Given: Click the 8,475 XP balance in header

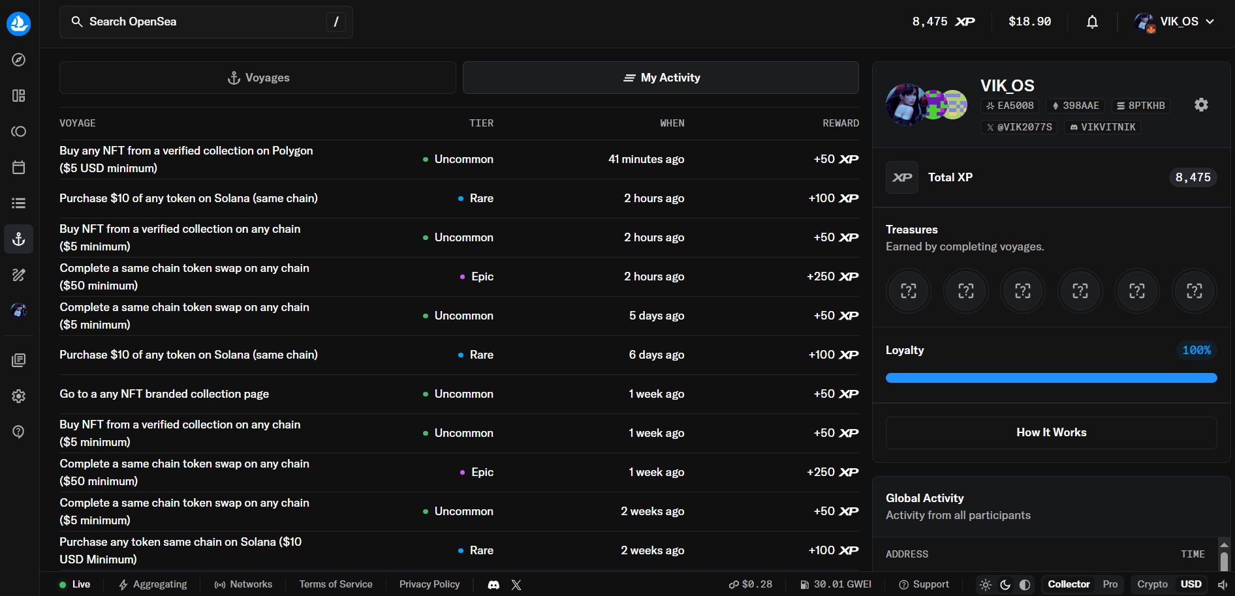Looking at the screenshot, I should (943, 22).
